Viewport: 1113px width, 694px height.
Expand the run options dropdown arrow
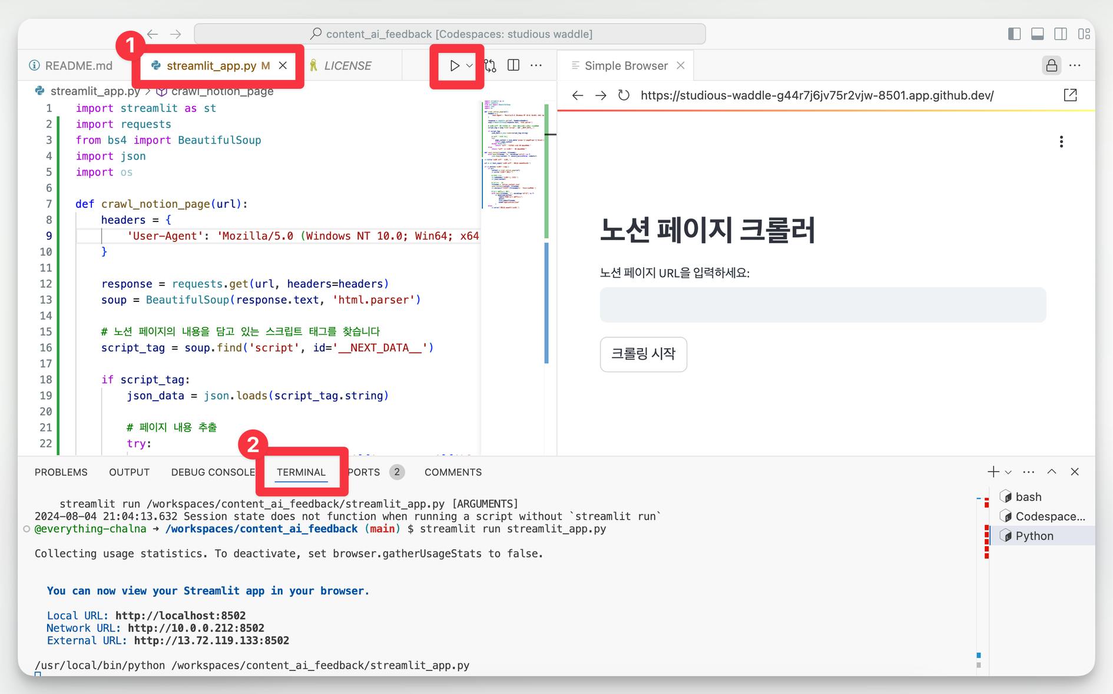point(469,65)
